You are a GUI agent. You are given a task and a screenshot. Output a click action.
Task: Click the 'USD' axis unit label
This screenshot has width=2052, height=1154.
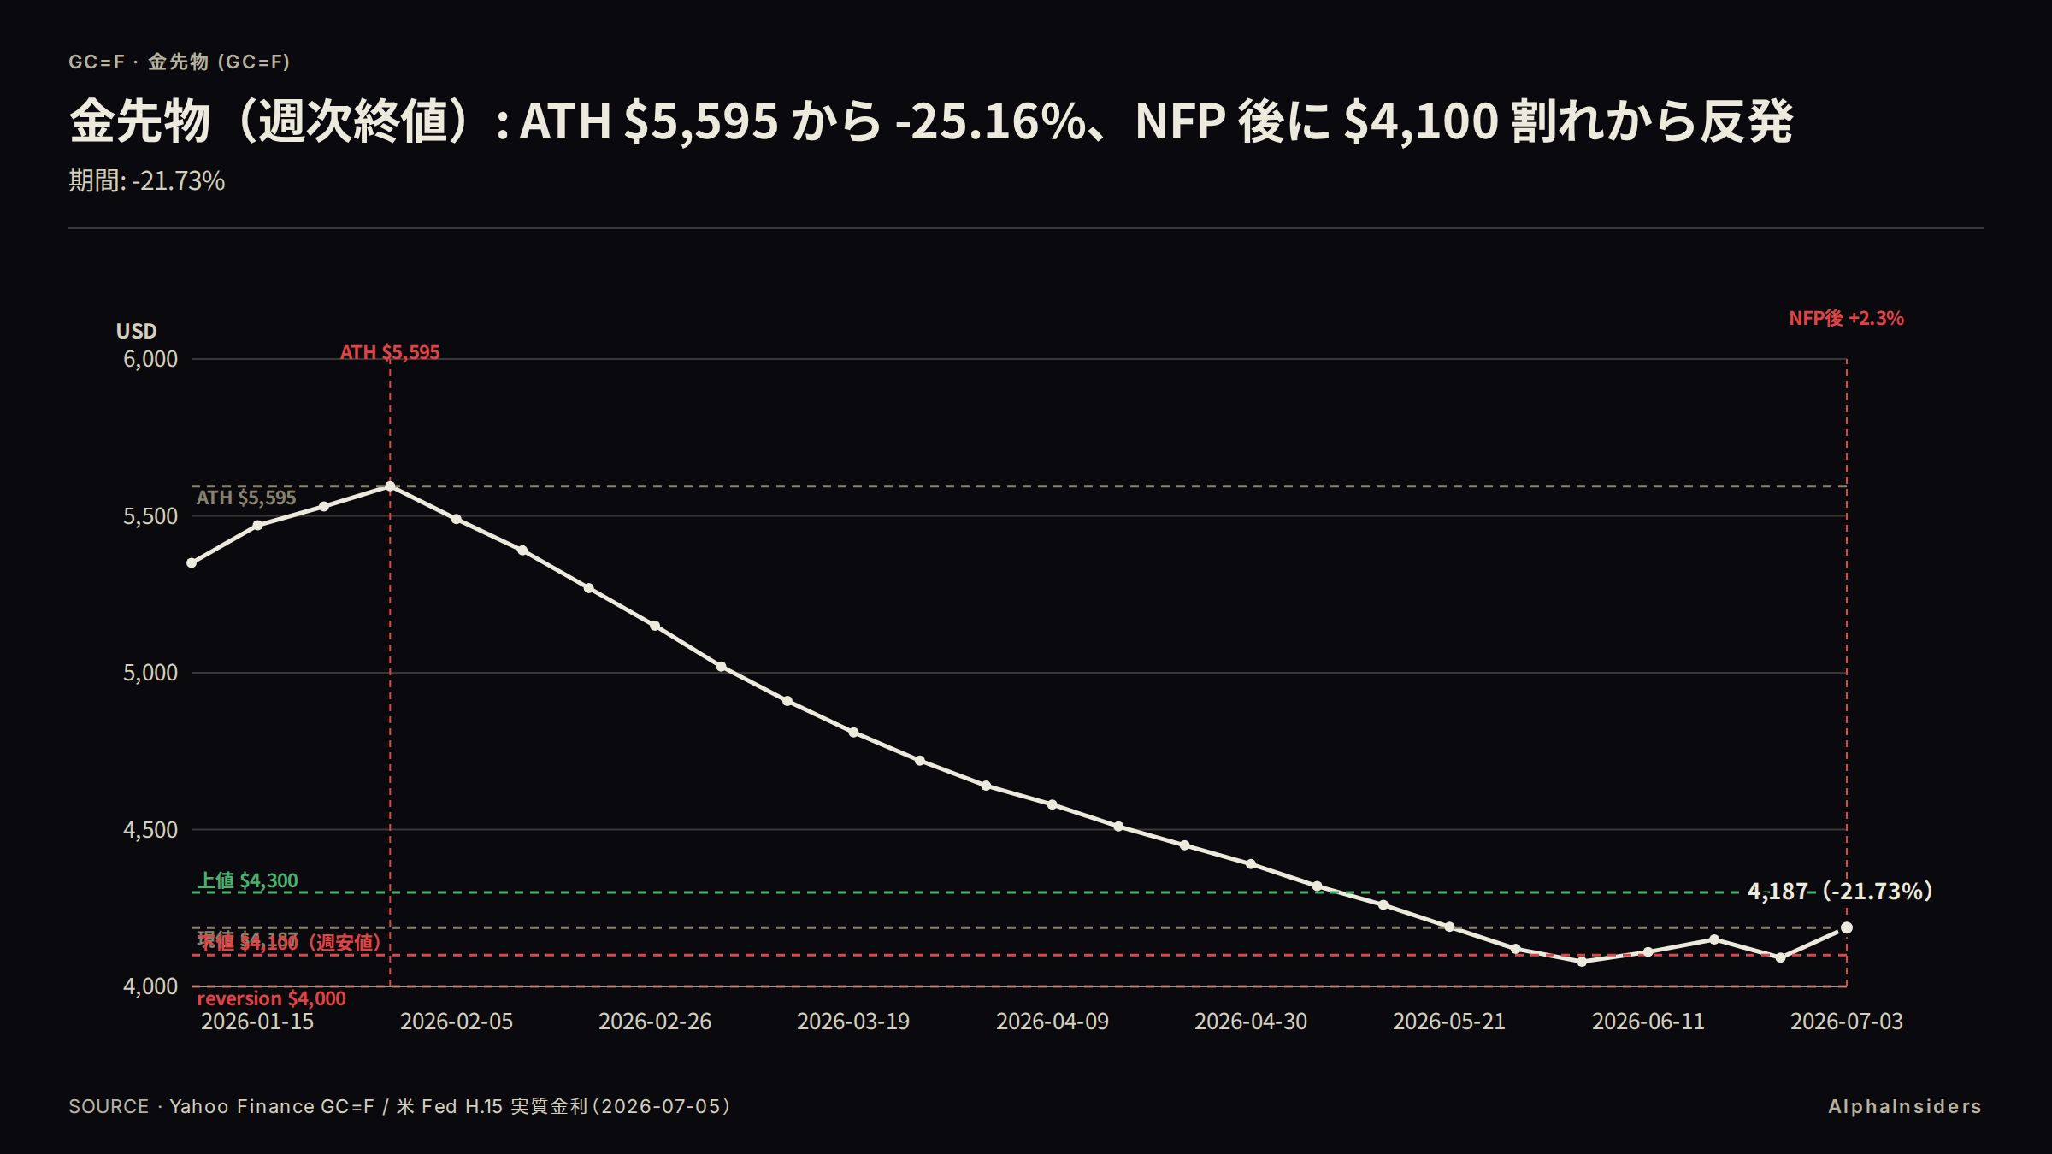pos(137,331)
